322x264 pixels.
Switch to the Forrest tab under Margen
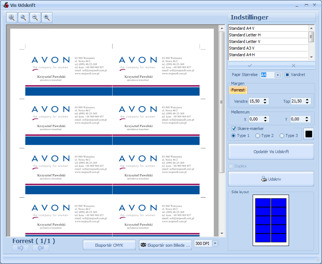point(238,90)
